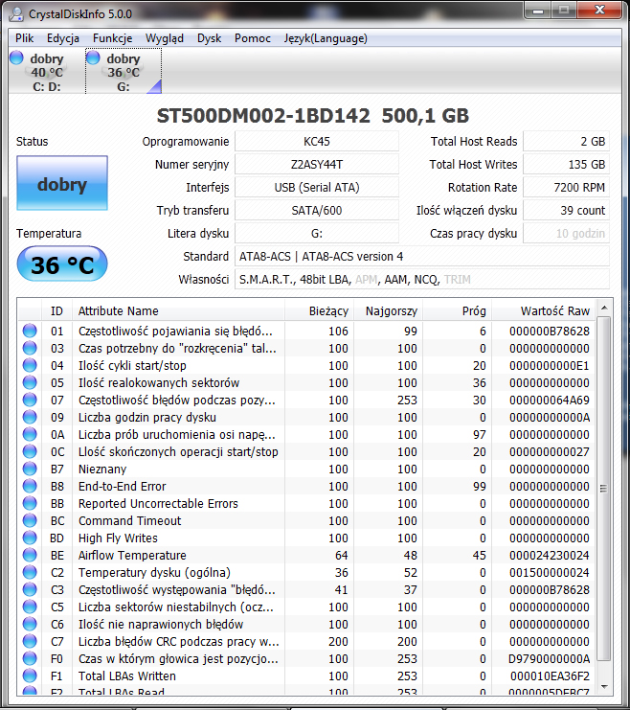Click raw value 000024230024
630x710 pixels.
point(549,555)
